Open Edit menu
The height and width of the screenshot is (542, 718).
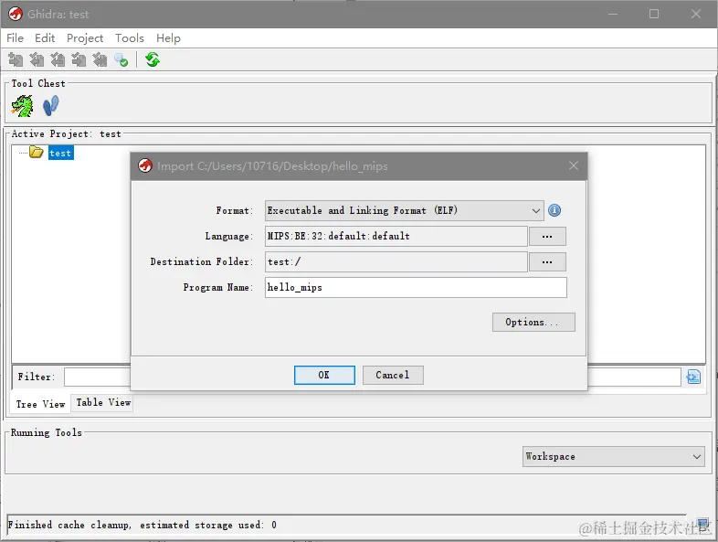(45, 38)
